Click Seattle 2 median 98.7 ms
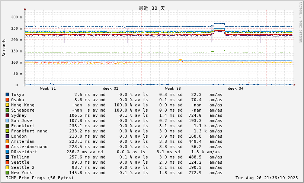This screenshot has width=304, height=183. point(81,167)
